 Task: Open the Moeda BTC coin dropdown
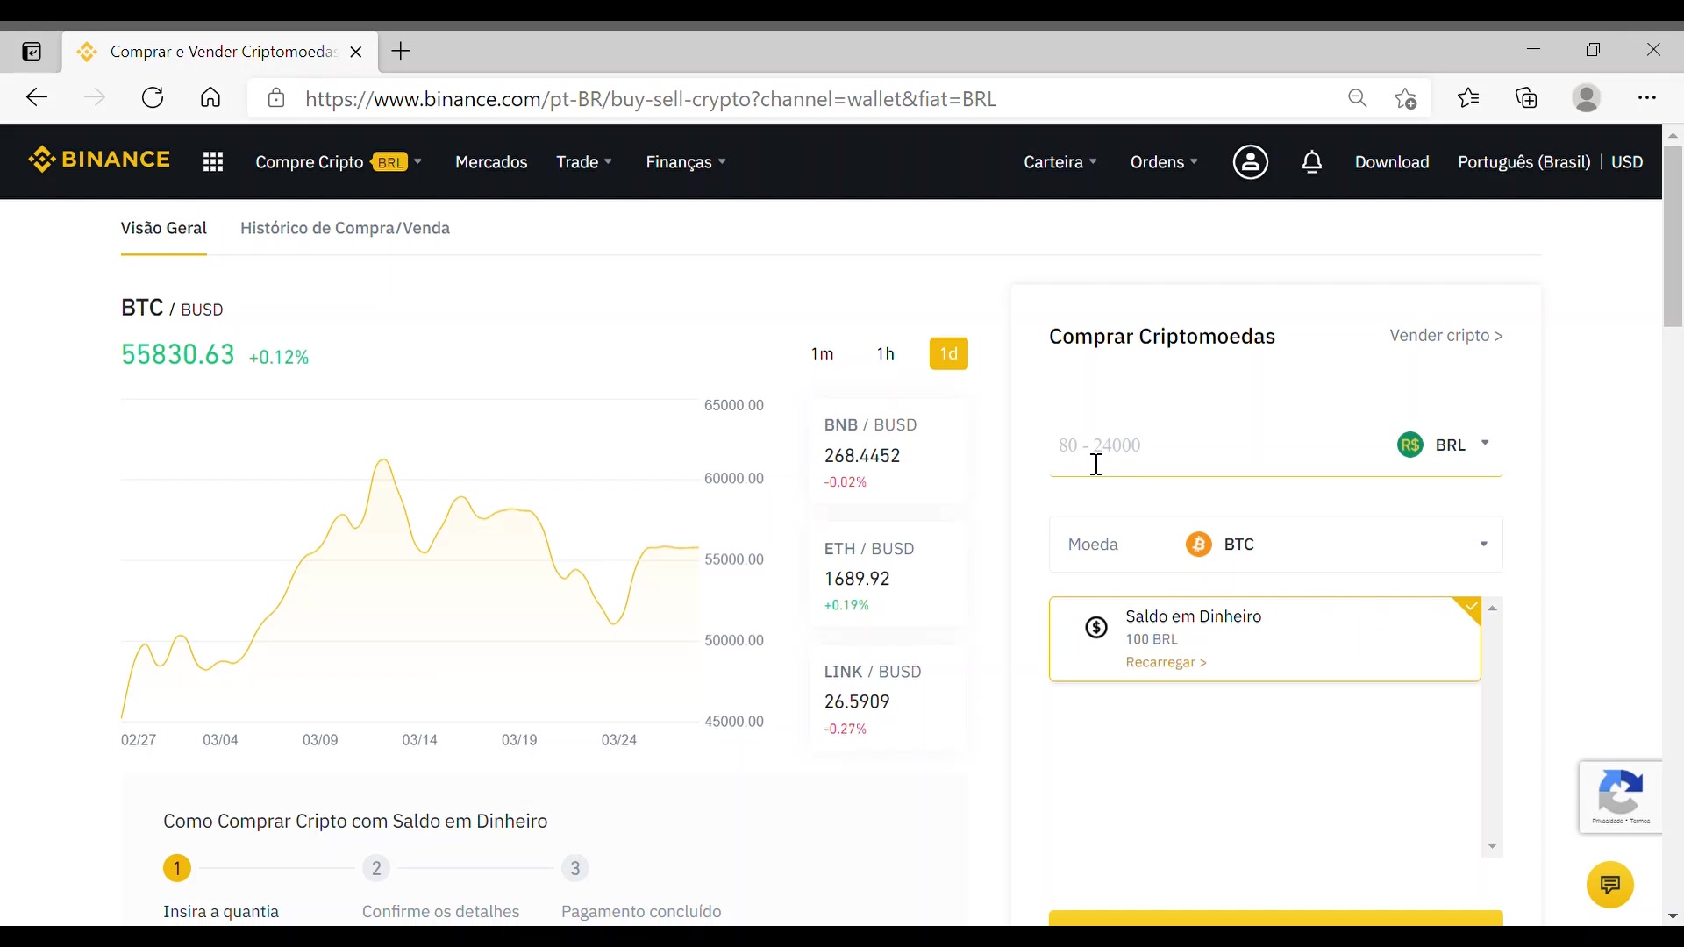(x=1276, y=545)
